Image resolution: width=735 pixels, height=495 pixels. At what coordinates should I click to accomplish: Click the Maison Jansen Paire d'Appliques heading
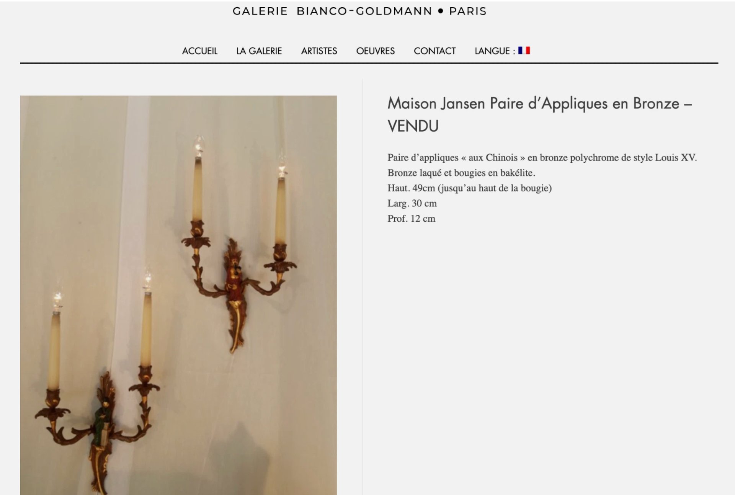pyautogui.click(x=540, y=114)
